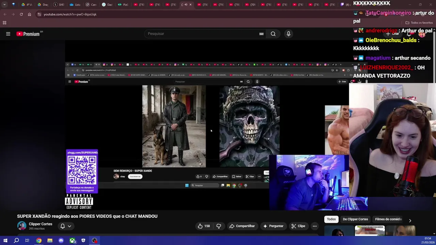Select the Todos filter chip
Image resolution: width=436 pixels, height=245 pixels.
click(x=331, y=219)
